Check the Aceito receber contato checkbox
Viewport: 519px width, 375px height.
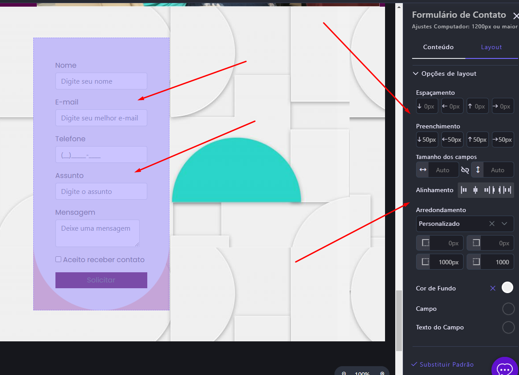click(x=58, y=259)
